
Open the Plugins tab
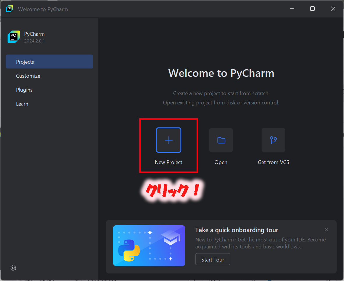coord(49,90)
